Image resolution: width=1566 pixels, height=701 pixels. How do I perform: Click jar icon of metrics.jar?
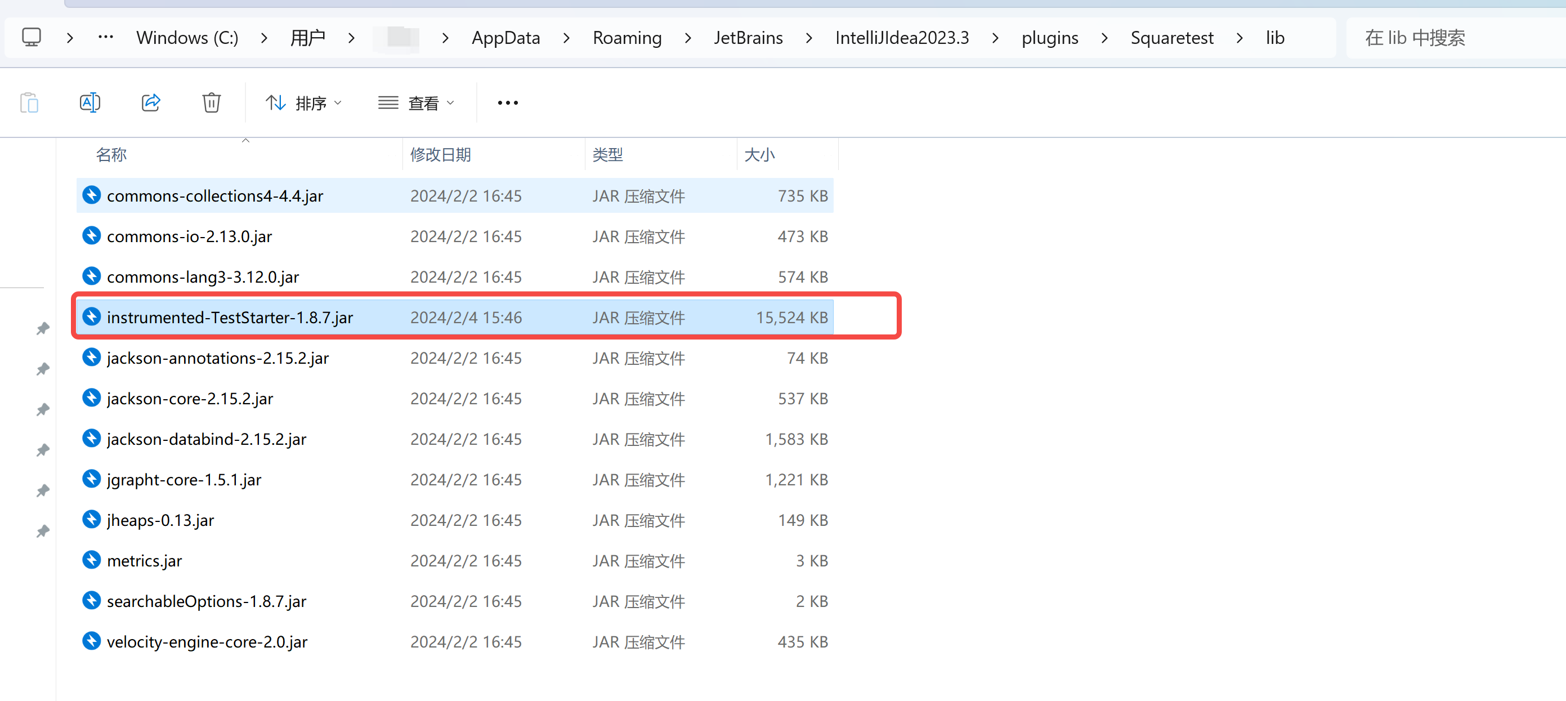point(91,559)
